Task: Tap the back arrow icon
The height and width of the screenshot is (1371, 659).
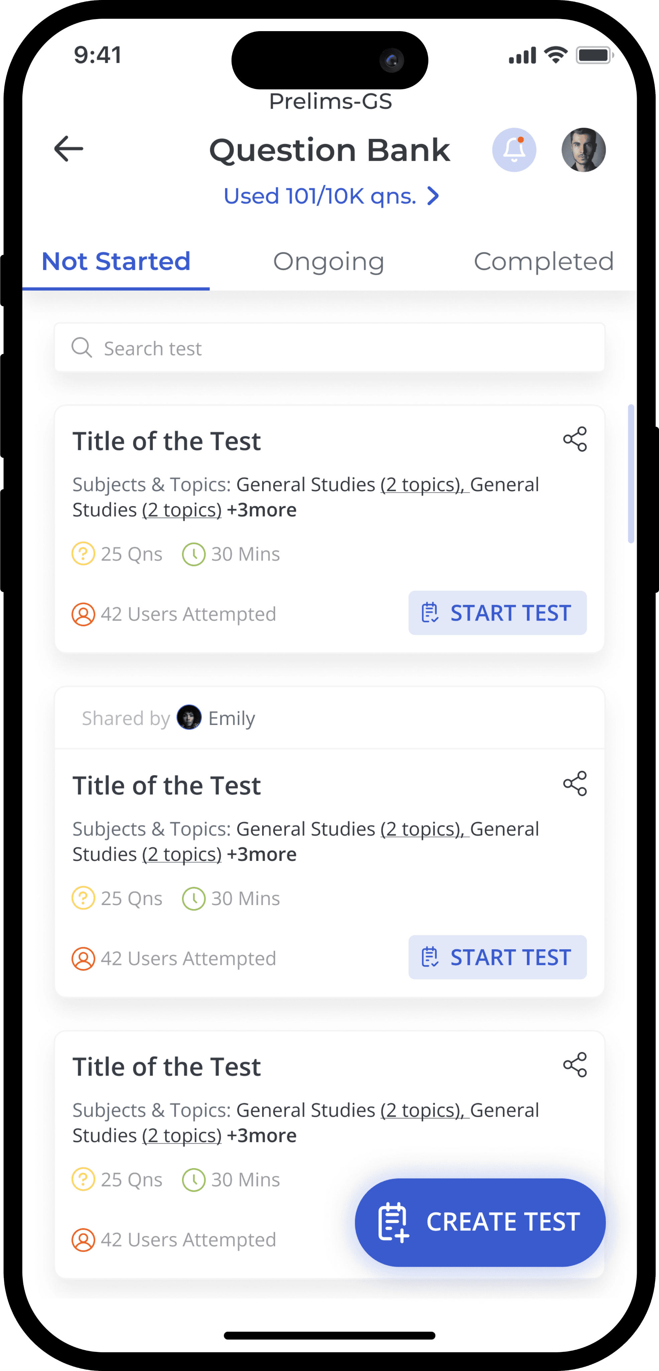Action: (x=69, y=149)
